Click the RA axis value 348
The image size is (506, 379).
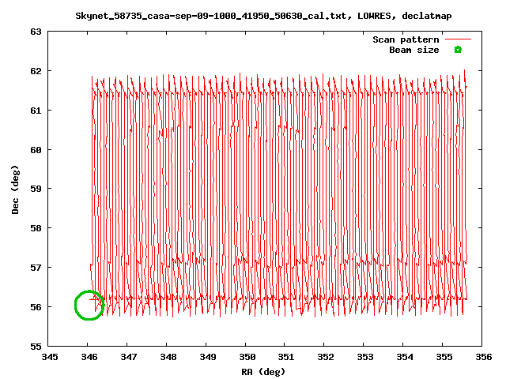pos(168,357)
